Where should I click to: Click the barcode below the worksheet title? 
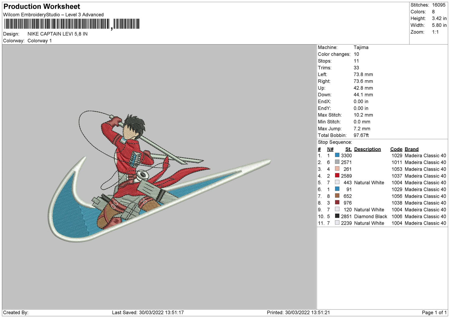point(72,24)
